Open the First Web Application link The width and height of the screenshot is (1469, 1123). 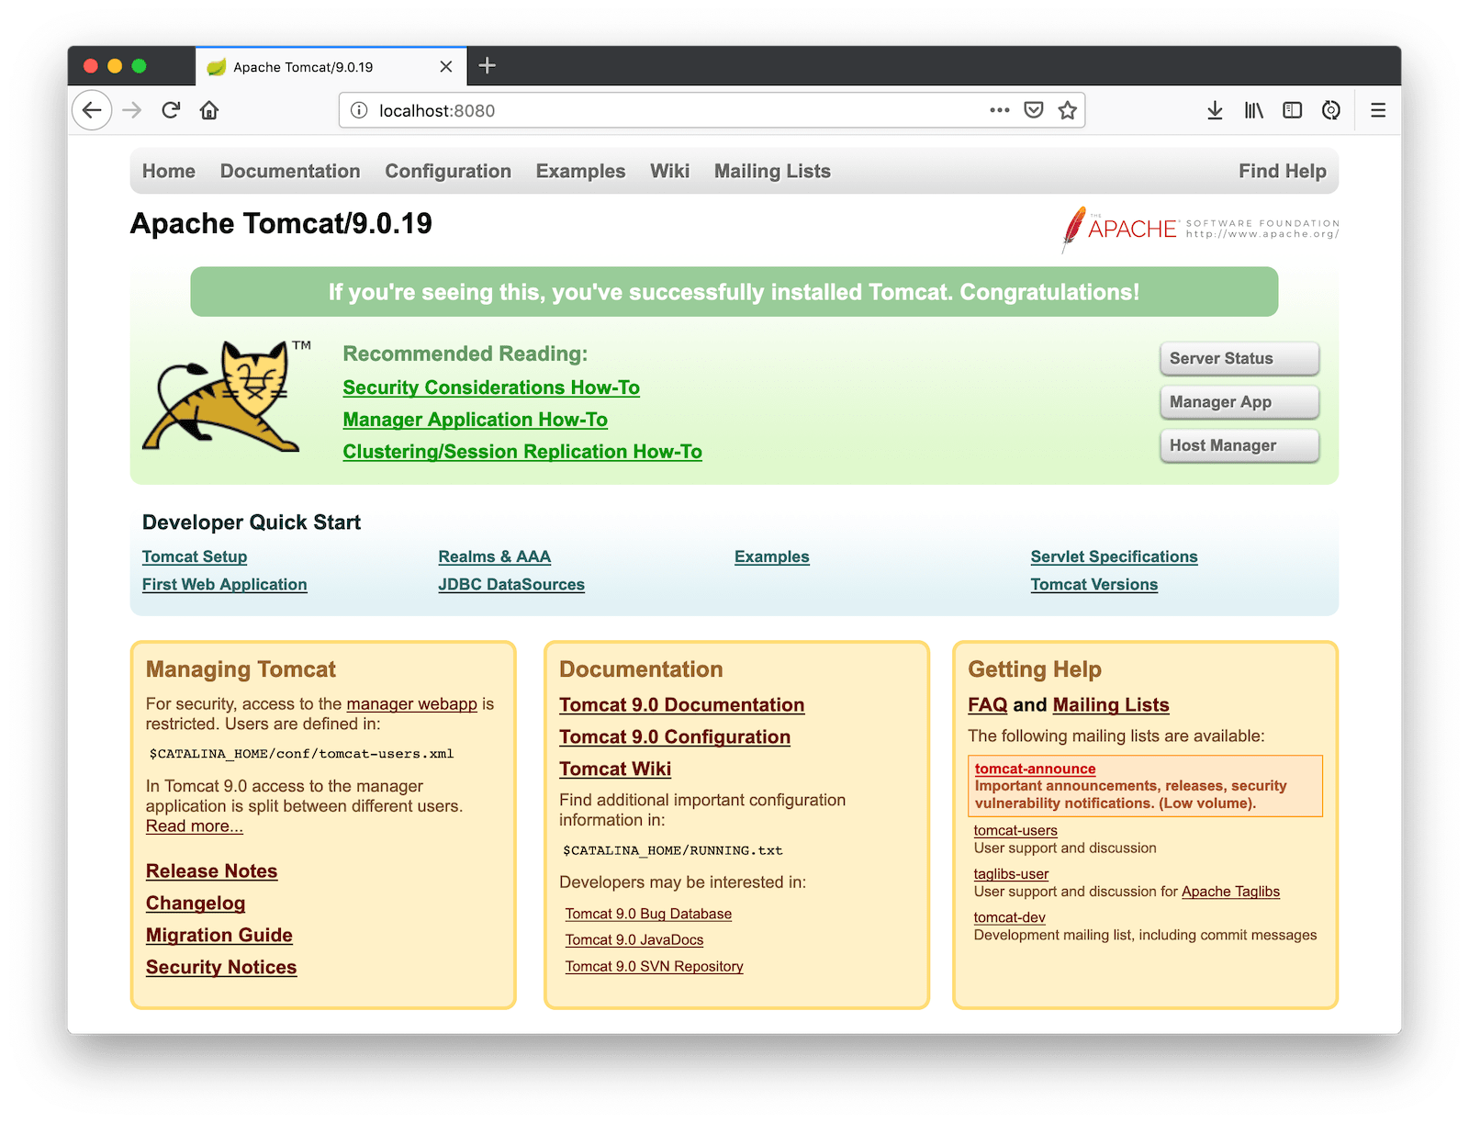pos(225,584)
